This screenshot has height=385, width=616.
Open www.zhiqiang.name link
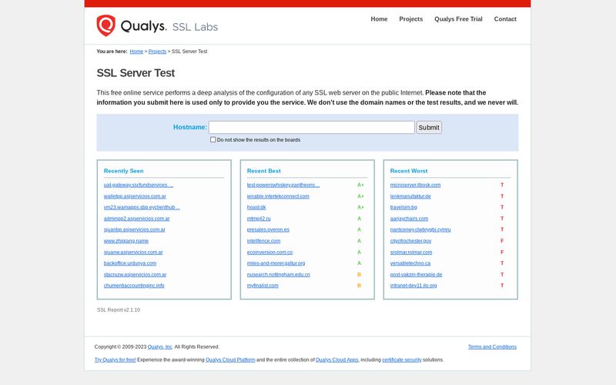point(126,241)
